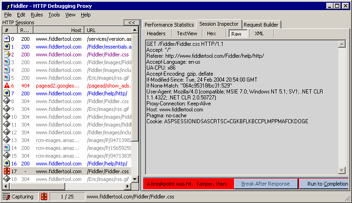Open the Tools menu
352x203 pixels.
tap(54, 15)
